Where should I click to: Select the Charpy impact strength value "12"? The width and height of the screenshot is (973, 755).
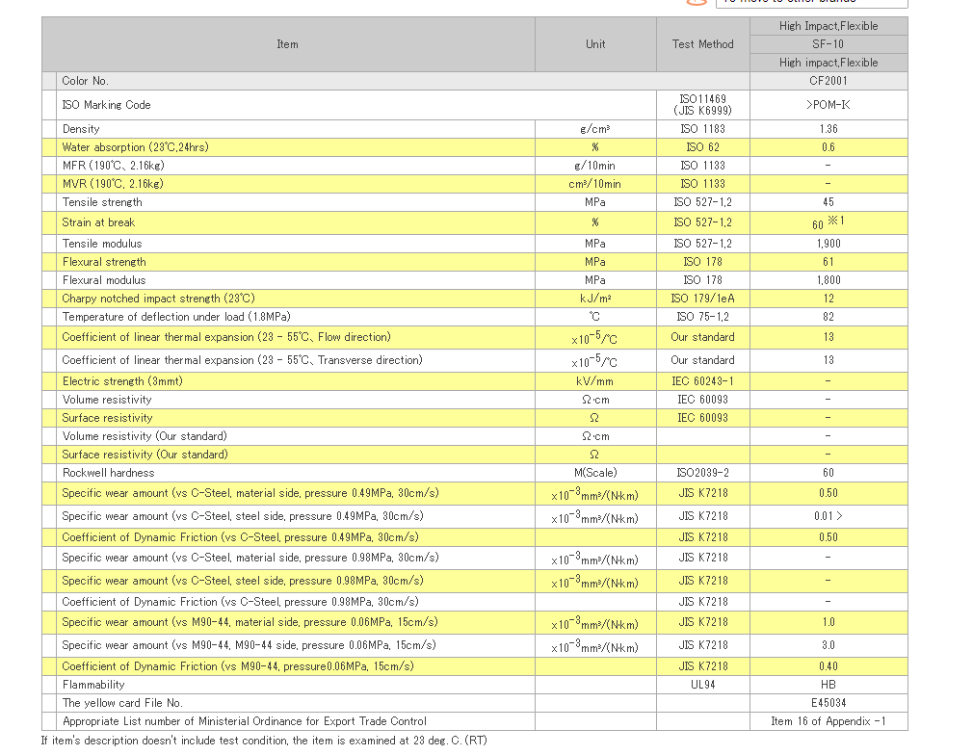coord(828,299)
